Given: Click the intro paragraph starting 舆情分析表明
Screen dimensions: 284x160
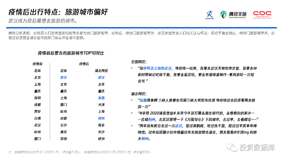Looking at the screenshot, I should pyautogui.click(x=142, y=36).
